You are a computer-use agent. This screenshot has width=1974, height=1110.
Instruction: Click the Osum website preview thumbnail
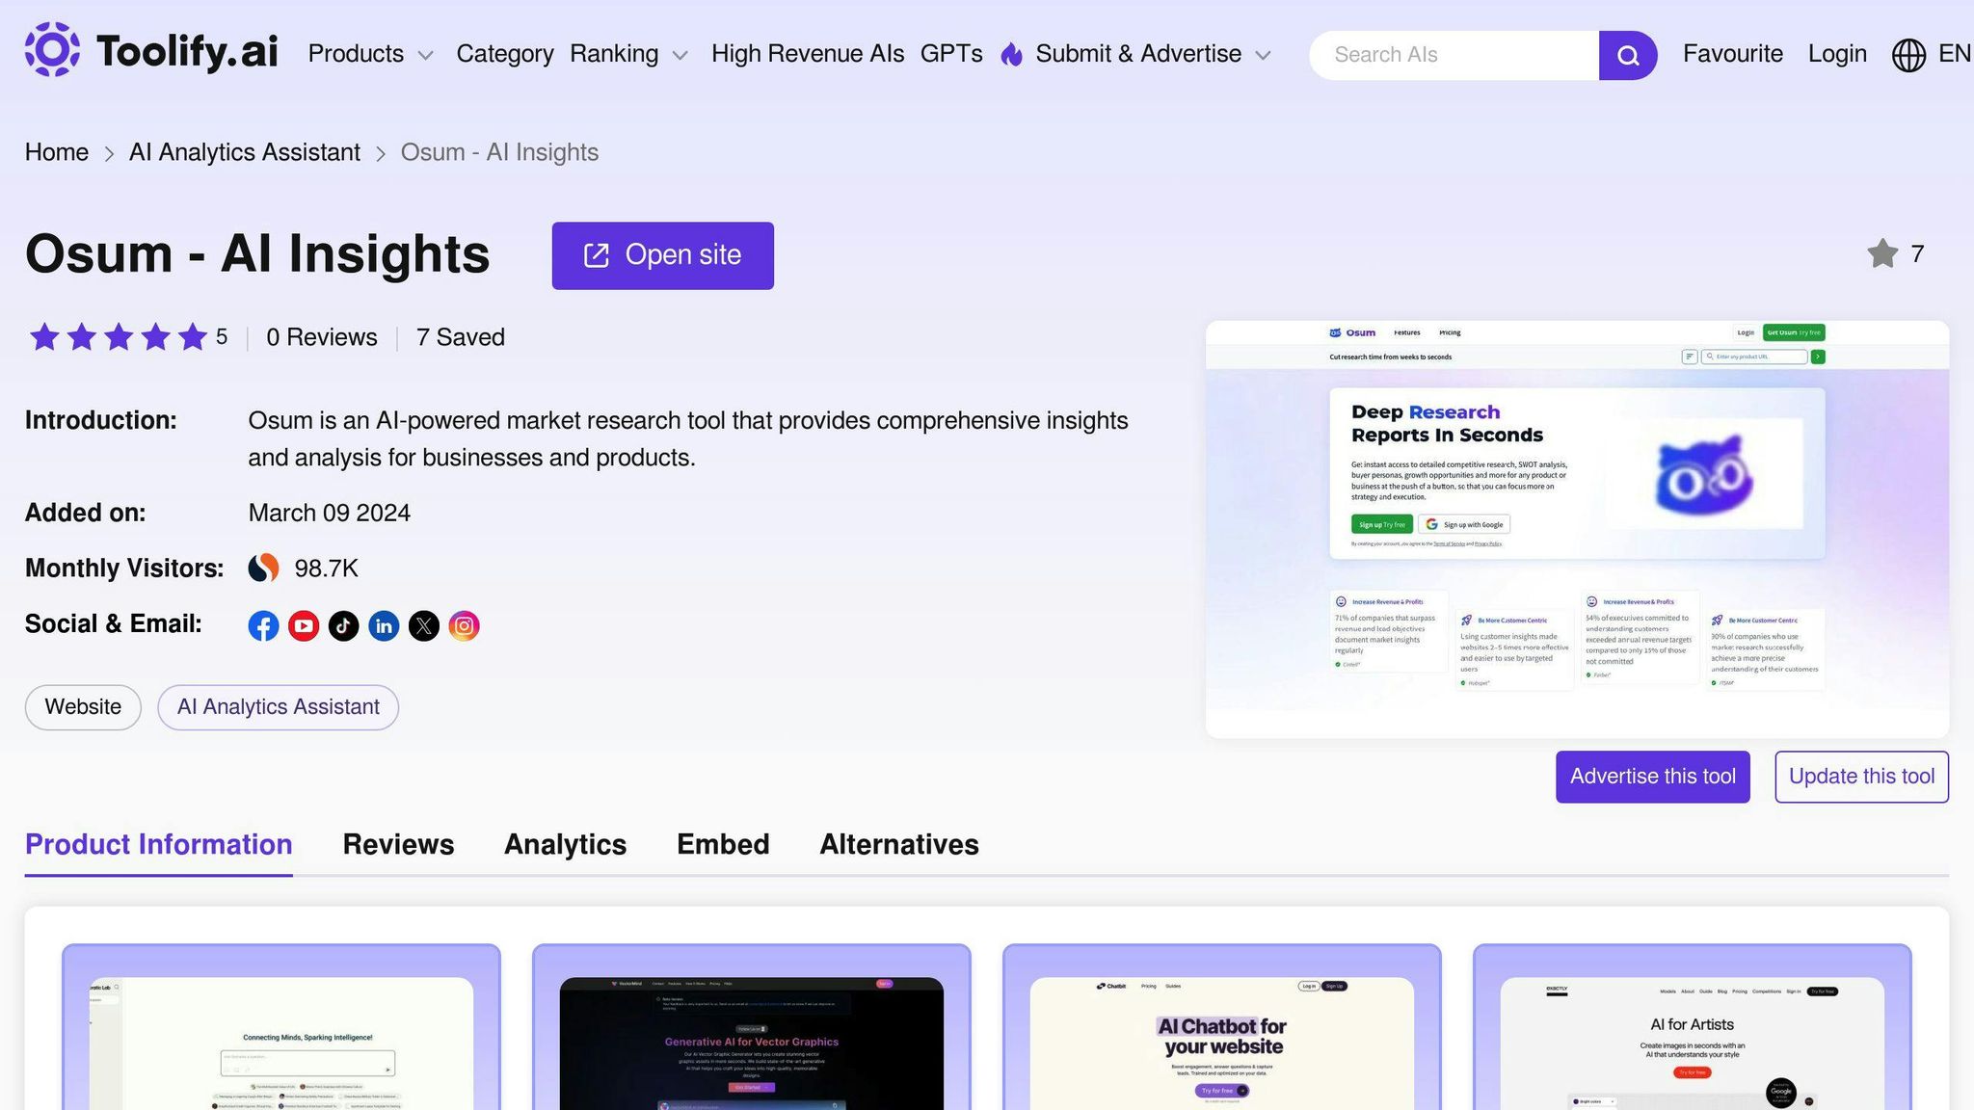[1577, 529]
